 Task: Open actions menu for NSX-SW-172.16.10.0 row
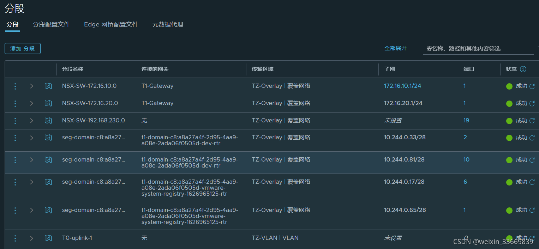point(15,86)
